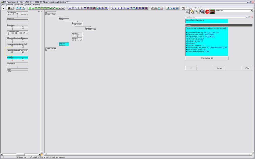Click the middle pane horizontal scroll-right arrow
The image size is (255, 159).
click(251, 154)
